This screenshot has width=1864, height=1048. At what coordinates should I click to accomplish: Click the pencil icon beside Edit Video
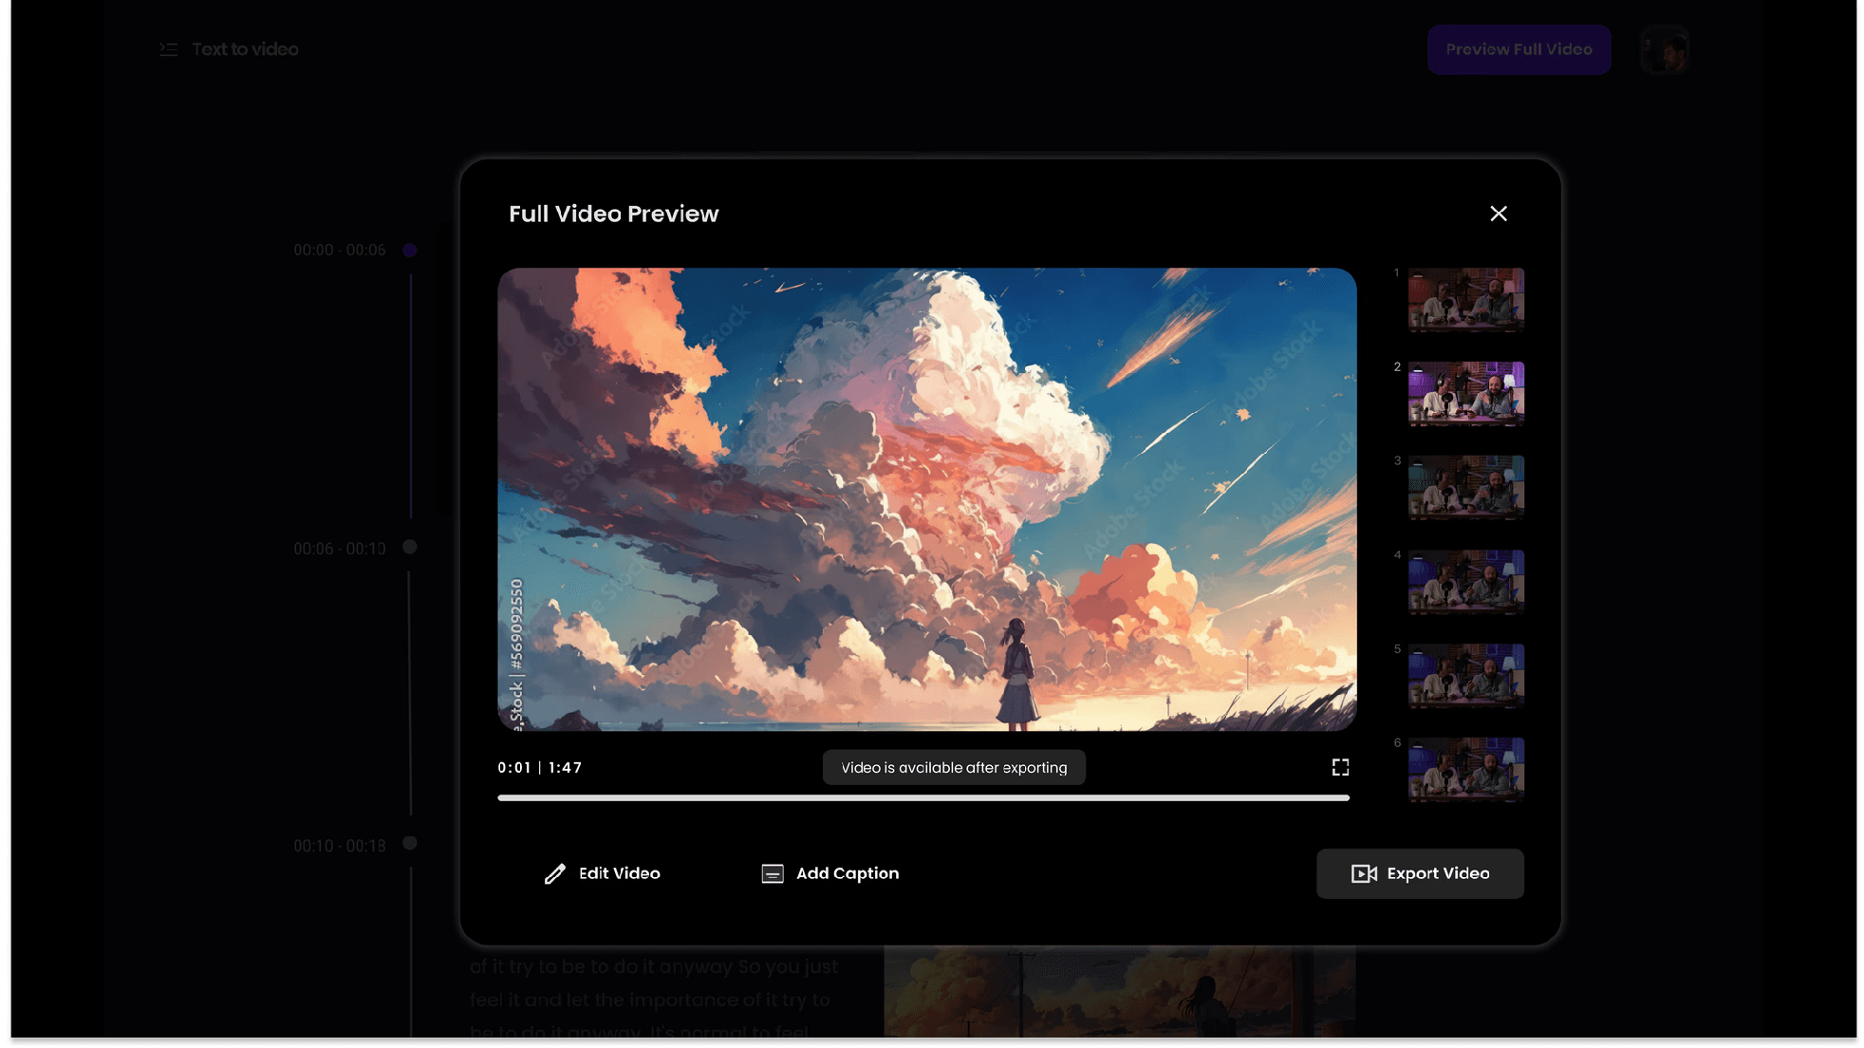(555, 873)
